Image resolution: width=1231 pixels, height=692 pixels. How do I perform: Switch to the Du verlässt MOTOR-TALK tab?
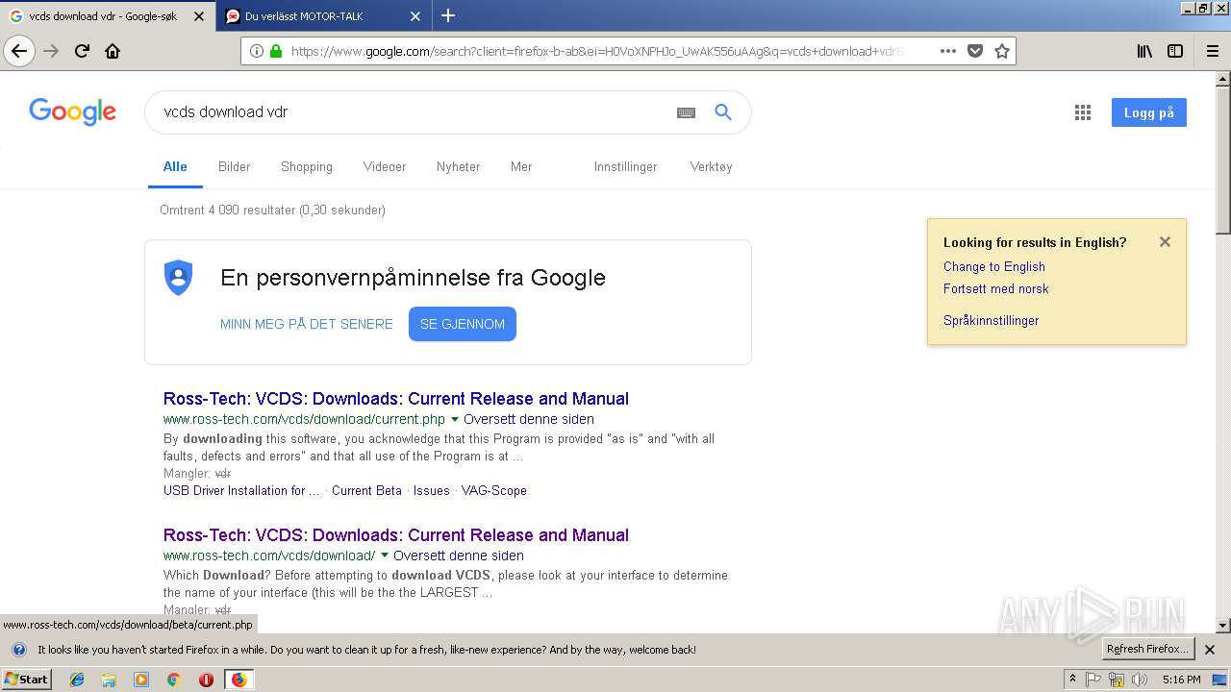tap(323, 16)
